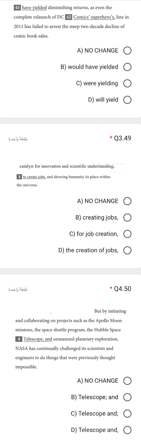The image size is (141, 444).
Task: Mark D) will yield as the answer
Action: [127, 100]
